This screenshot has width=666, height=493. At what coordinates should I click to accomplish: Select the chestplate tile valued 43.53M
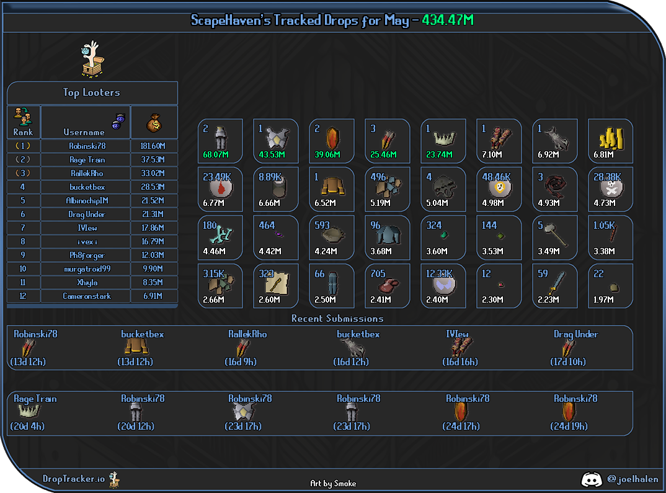pyautogui.click(x=276, y=141)
